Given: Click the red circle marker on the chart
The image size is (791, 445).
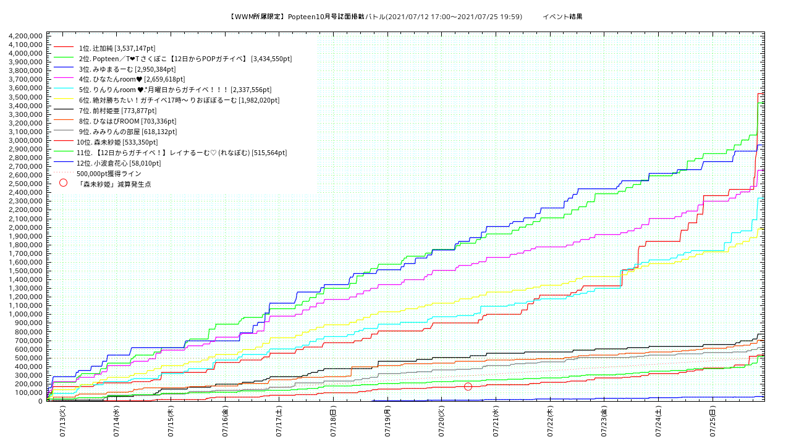Looking at the screenshot, I should [468, 386].
